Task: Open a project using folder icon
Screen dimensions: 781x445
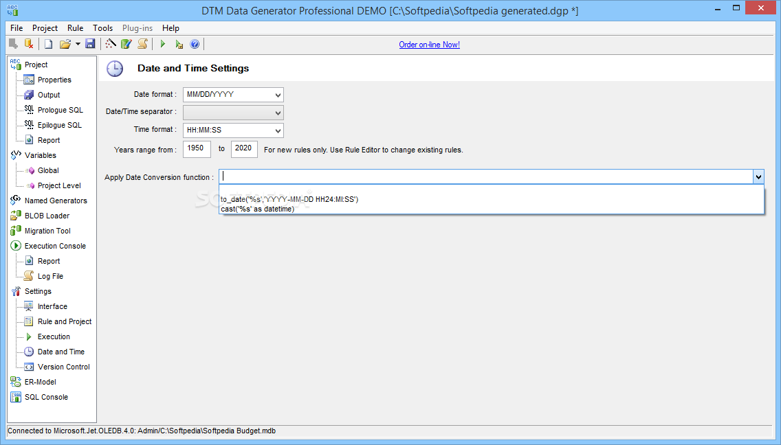Action: tap(65, 44)
